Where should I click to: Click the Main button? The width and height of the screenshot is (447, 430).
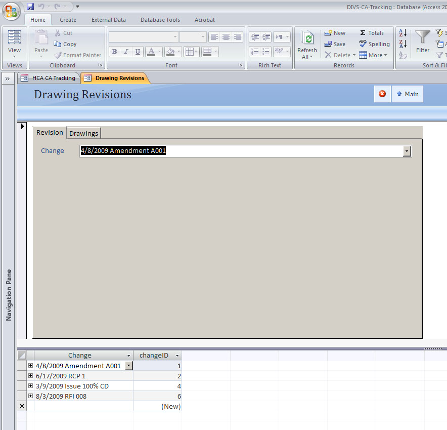point(408,94)
